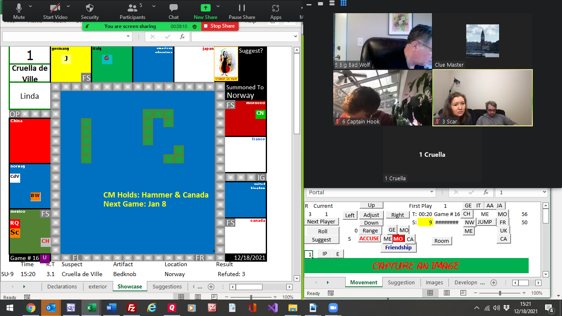Open the Windows notification center
This screenshot has width=562, height=316.
tap(549, 308)
